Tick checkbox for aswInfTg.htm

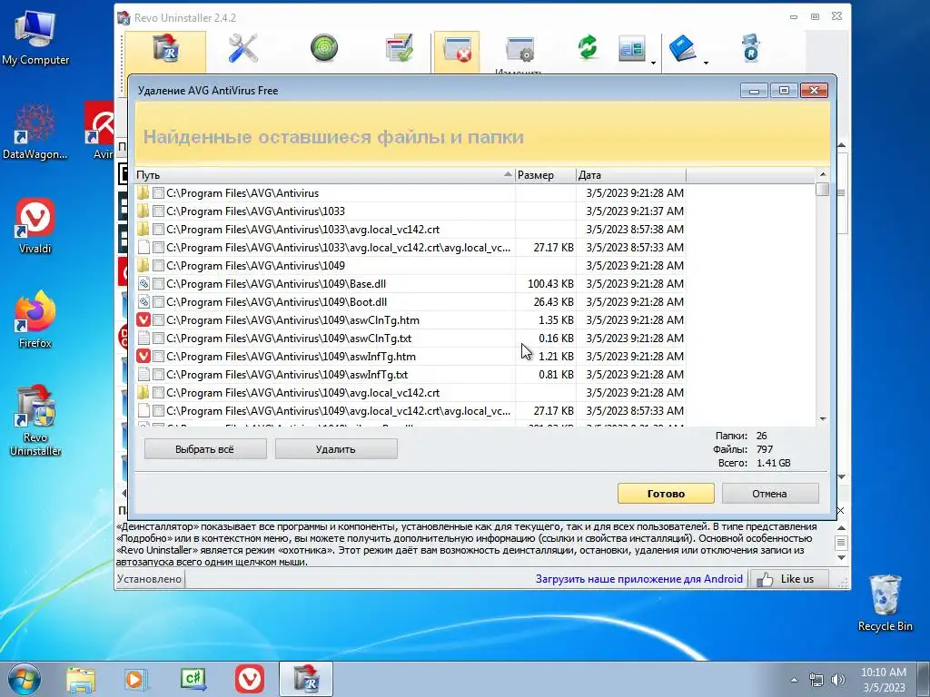tap(158, 356)
